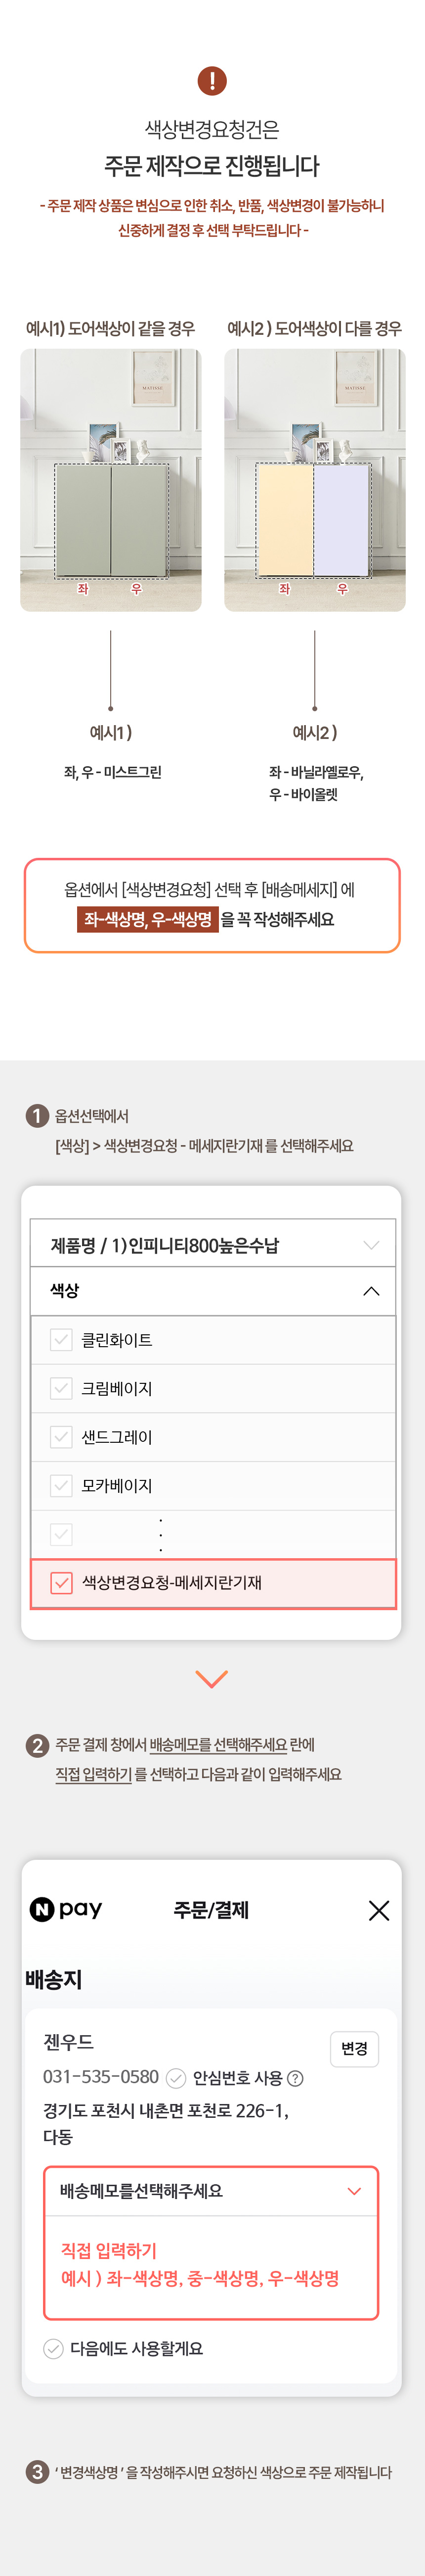Check the 모카베이지 color option
The width and height of the screenshot is (425, 2576).
(x=61, y=1486)
